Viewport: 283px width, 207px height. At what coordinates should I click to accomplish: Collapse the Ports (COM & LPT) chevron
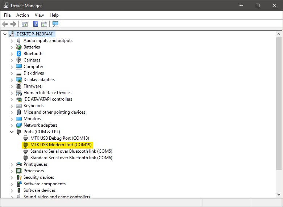point(12,132)
